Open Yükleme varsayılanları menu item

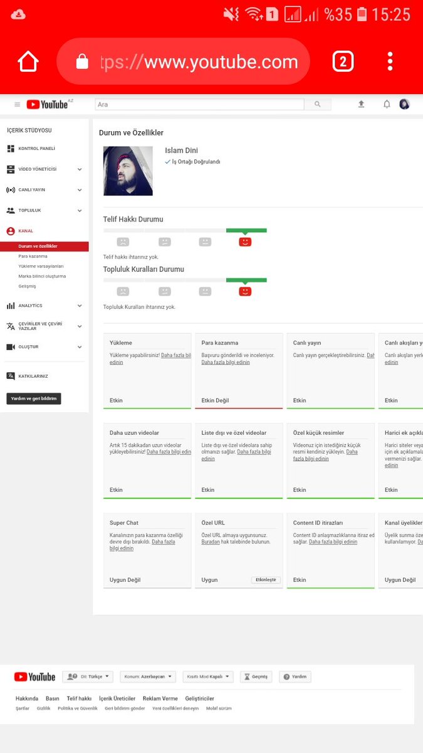click(x=41, y=266)
